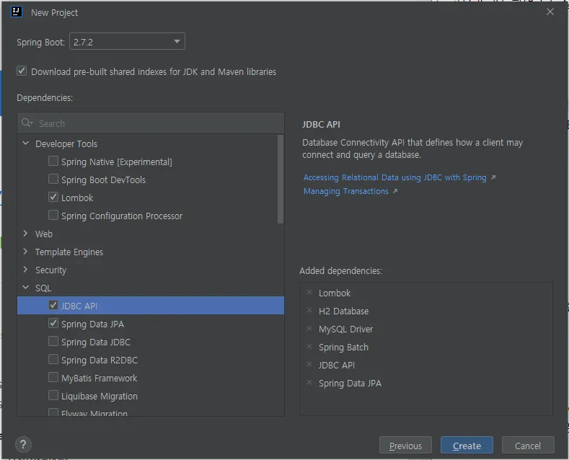Select Spring Data JDBC list item

tap(96, 342)
